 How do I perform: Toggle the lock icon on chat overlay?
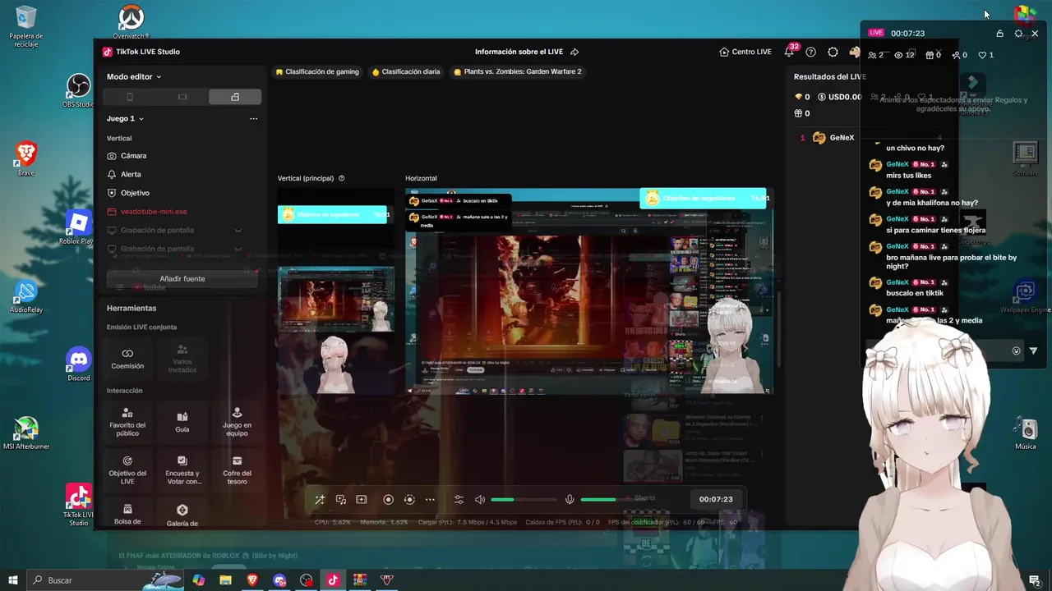pyautogui.click(x=999, y=34)
